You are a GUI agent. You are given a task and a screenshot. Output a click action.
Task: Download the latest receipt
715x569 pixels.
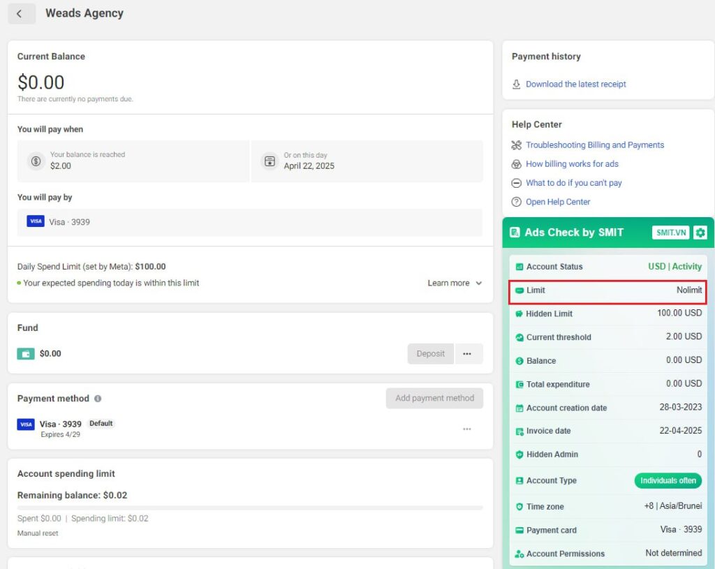click(576, 84)
